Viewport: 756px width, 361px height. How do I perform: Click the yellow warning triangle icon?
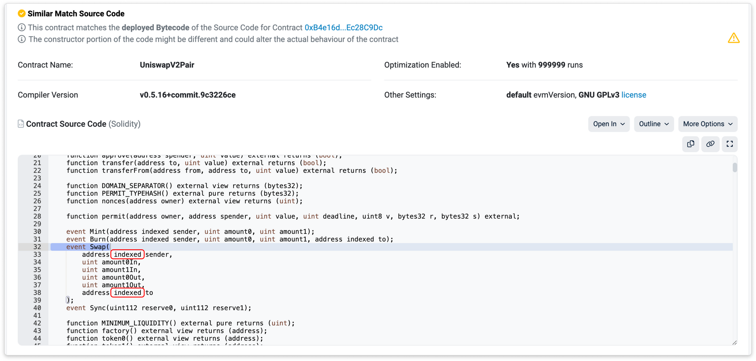pos(733,38)
